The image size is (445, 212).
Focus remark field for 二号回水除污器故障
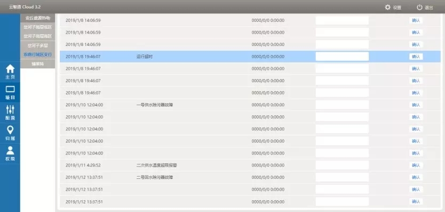[x=342, y=177]
